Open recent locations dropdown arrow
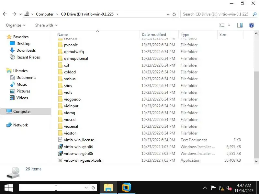Viewport: 259px width, 194px height. (x=20, y=14)
